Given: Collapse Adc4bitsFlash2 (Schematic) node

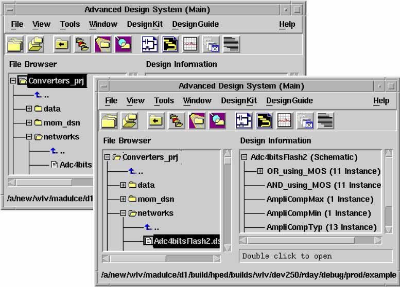Looking at the screenshot, I should point(244,157).
